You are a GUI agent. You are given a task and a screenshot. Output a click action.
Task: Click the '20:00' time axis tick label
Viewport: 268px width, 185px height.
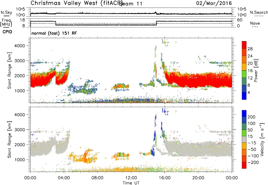coord(198,178)
